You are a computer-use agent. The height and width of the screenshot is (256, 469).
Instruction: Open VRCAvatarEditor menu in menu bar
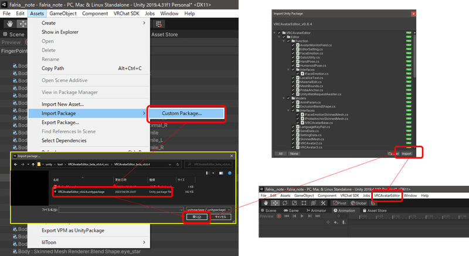(387, 196)
